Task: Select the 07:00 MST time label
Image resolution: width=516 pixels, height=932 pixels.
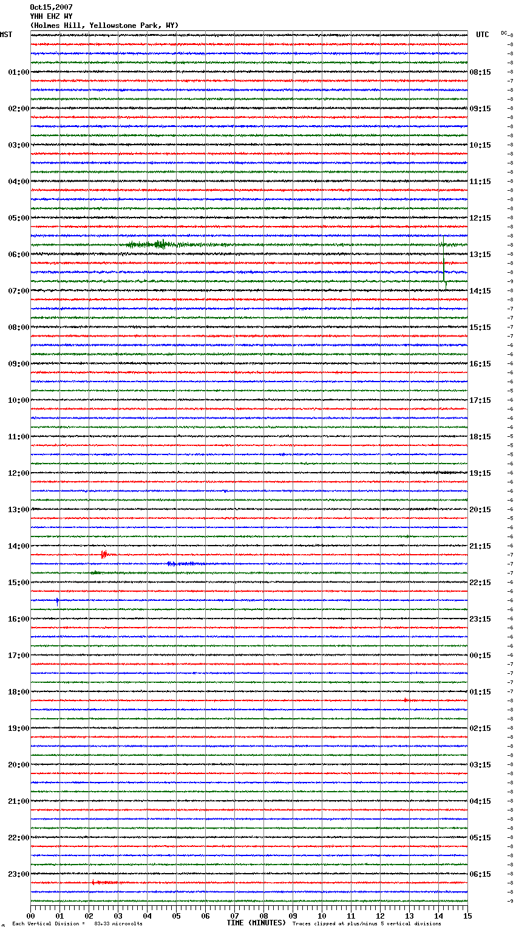Action: [19, 291]
